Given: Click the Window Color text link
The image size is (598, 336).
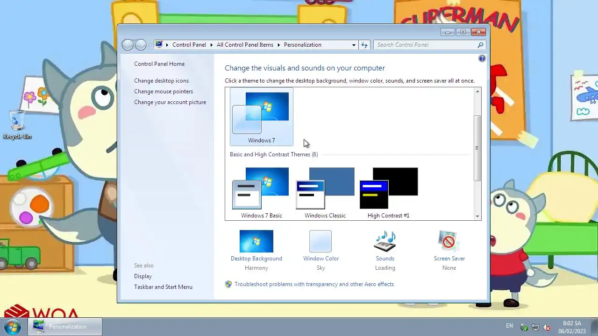Looking at the screenshot, I should (321, 259).
